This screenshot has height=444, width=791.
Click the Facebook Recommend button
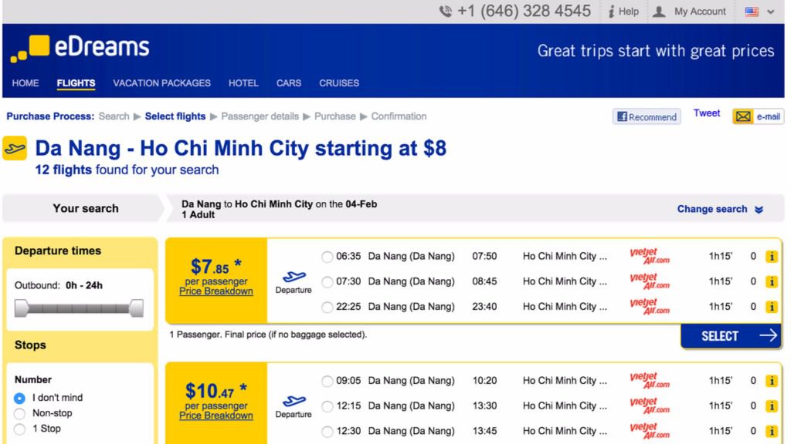click(647, 117)
